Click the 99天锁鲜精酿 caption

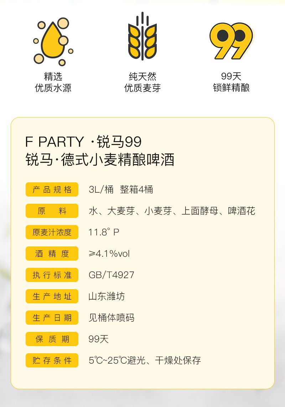pyautogui.click(x=231, y=82)
